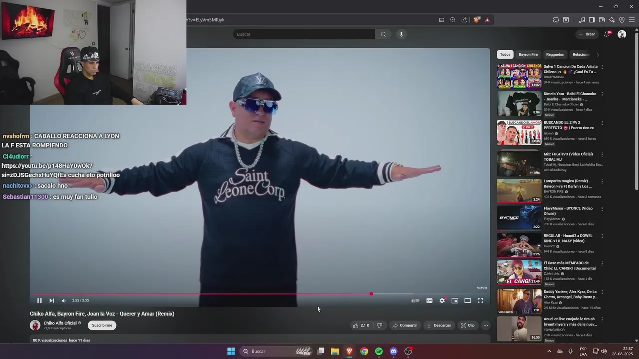The height and width of the screenshot is (359, 639).
Task: Open options for BUSCANDO EL 2 PA 2
Action: point(602,123)
